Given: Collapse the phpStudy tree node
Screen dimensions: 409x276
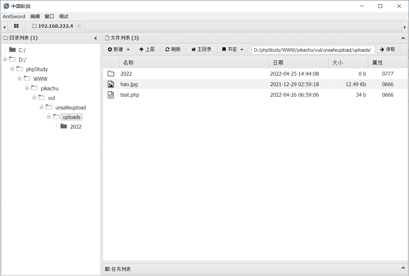Looking at the screenshot, I should click(12, 69).
